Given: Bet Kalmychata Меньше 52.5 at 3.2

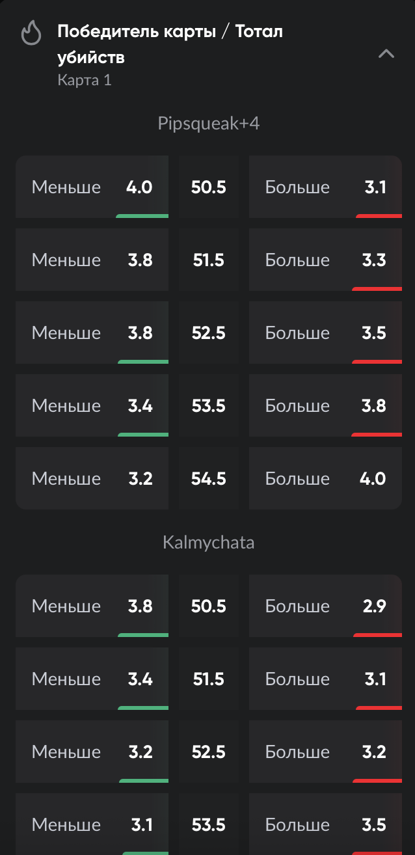Looking at the screenshot, I should point(92,752).
